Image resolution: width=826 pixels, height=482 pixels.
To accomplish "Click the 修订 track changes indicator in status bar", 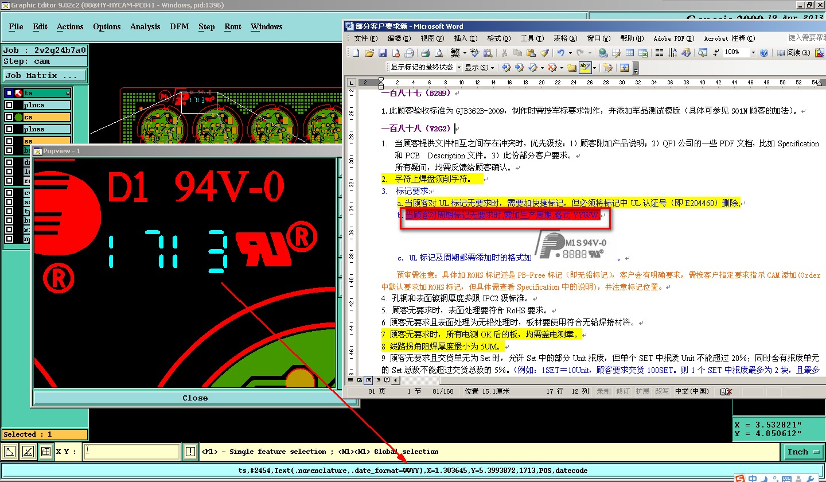I will [622, 391].
